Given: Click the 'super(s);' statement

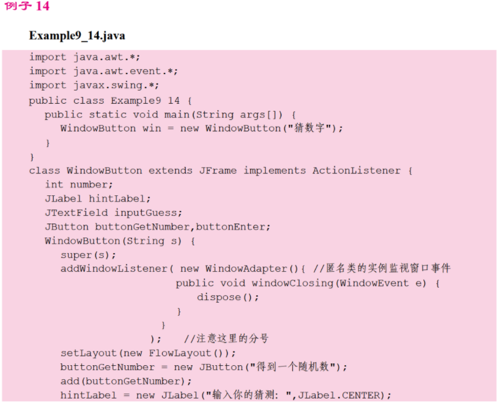Looking at the screenshot, I should (88, 255).
